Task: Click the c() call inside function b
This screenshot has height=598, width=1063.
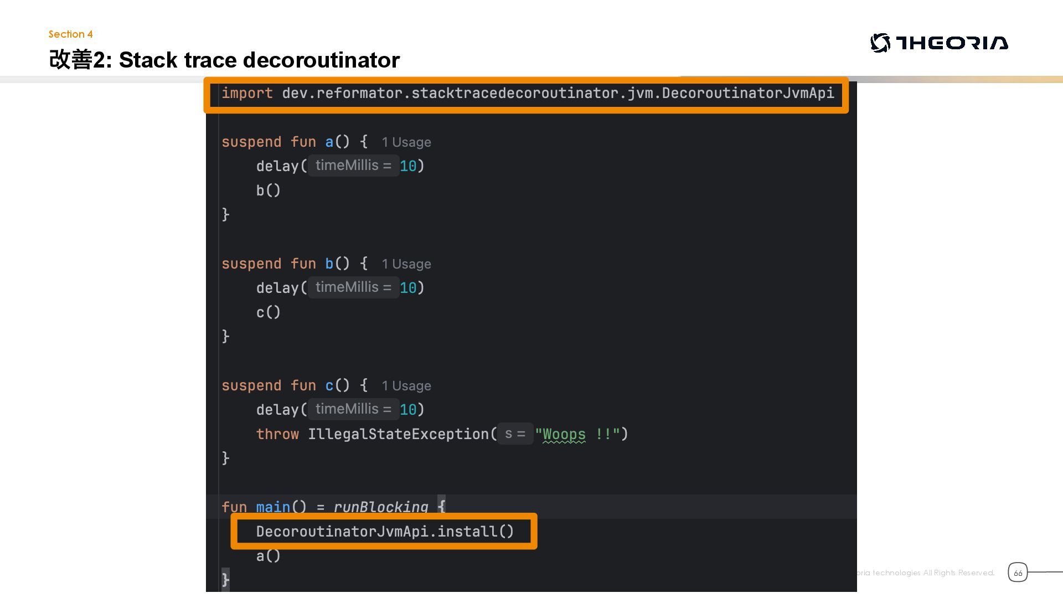Action: click(x=268, y=312)
